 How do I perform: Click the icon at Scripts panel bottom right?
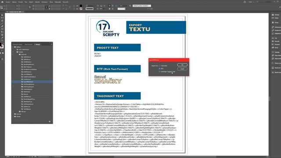pyautogui.click(x=50, y=122)
